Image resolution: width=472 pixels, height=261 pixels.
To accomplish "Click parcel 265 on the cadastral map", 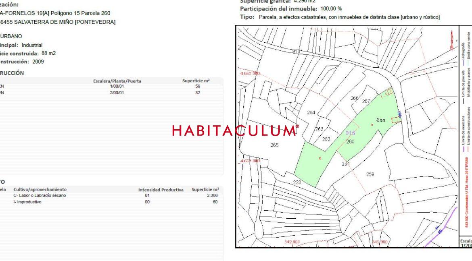I will click(274, 145).
